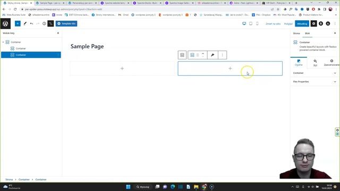Collapse the top Container tree item
Viewport: 340px width, 191px height.
pyautogui.click(x=3, y=42)
